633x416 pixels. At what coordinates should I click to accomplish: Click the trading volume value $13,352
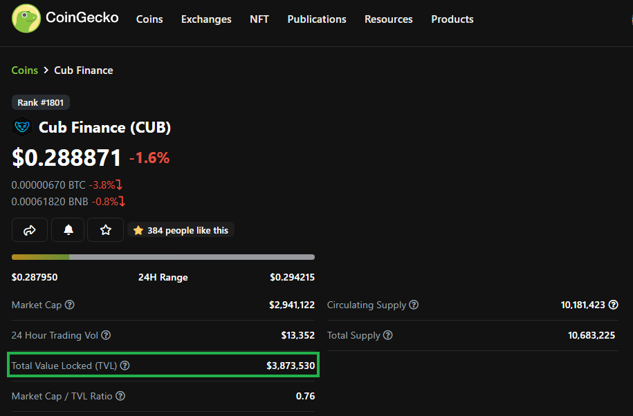click(x=298, y=335)
